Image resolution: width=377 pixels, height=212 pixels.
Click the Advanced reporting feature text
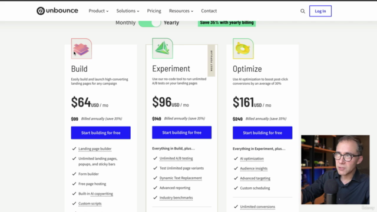(175, 188)
